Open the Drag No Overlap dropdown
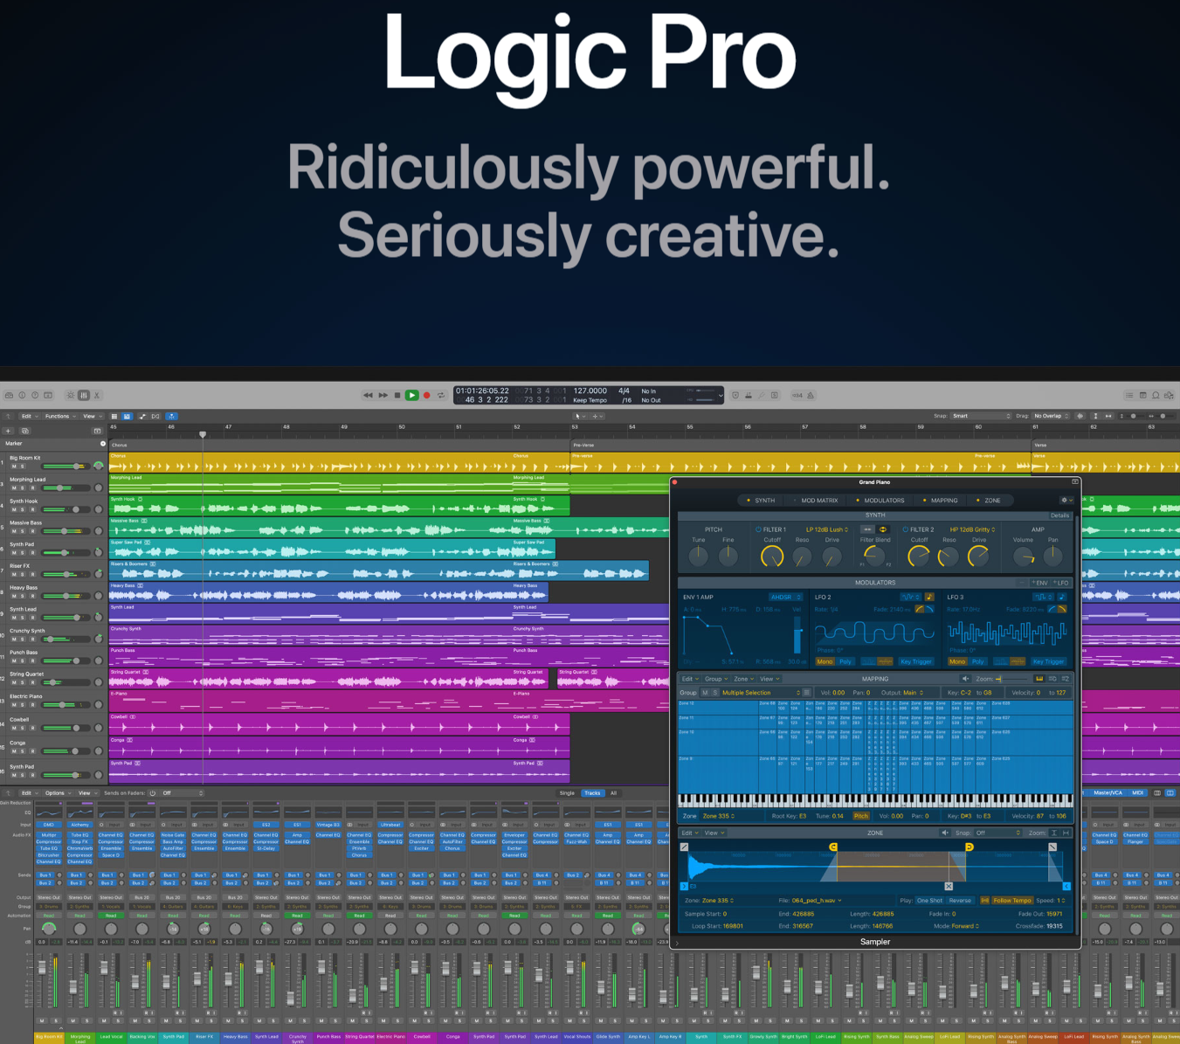Viewport: 1180px width, 1044px height. point(1051,416)
